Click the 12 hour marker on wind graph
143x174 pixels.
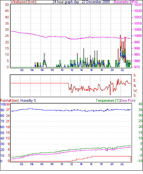[x=72, y=70]
